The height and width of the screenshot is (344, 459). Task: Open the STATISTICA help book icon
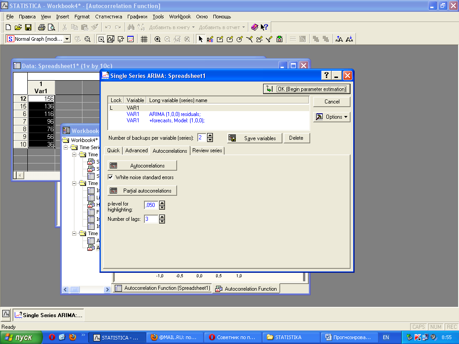coord(255,27)
